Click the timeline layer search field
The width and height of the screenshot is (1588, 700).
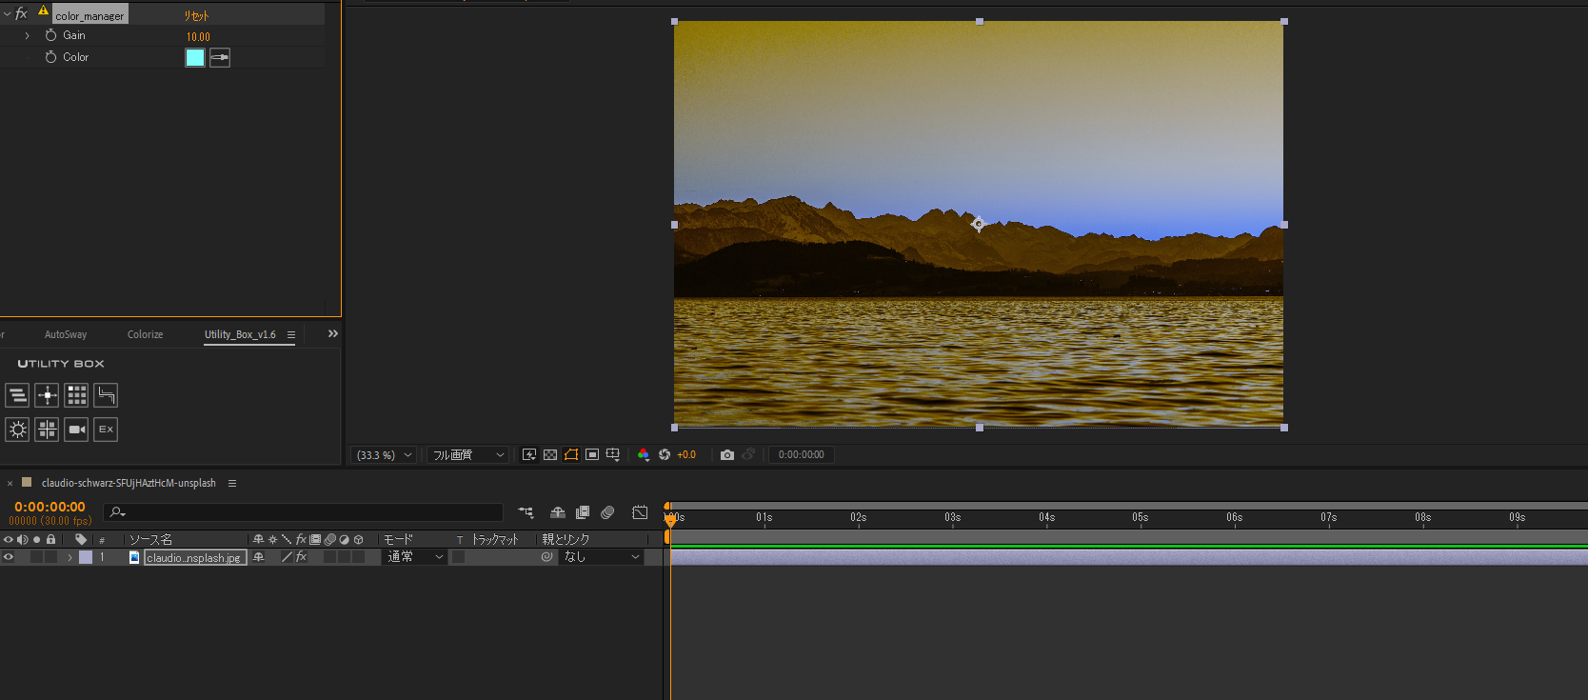tap(303, 512)
